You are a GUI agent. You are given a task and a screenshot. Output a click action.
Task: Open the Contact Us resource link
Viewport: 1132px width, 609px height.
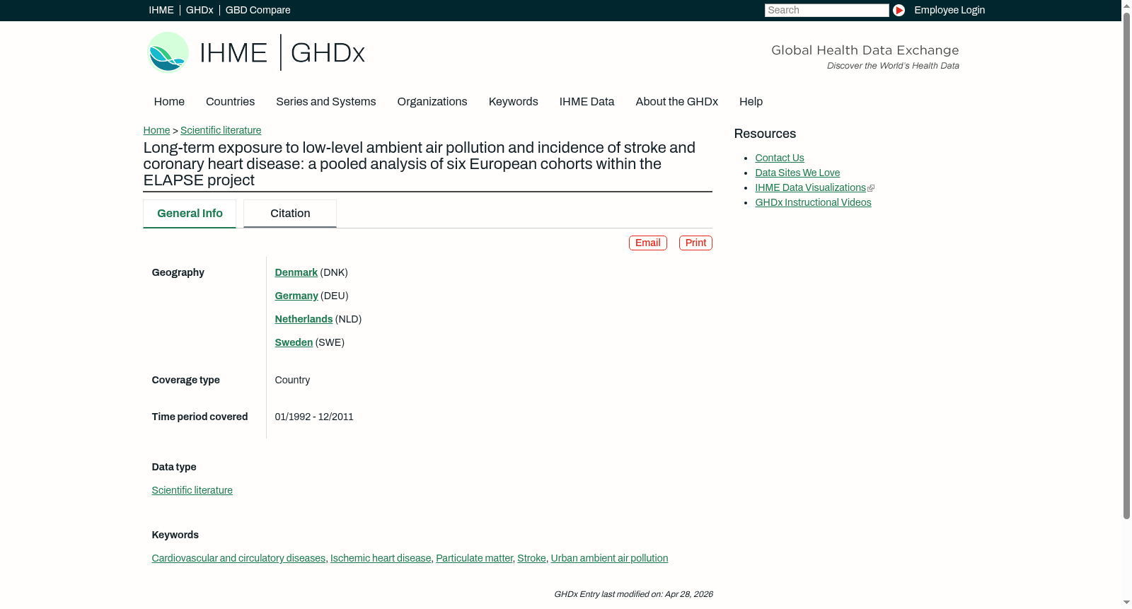pos(780,158)
